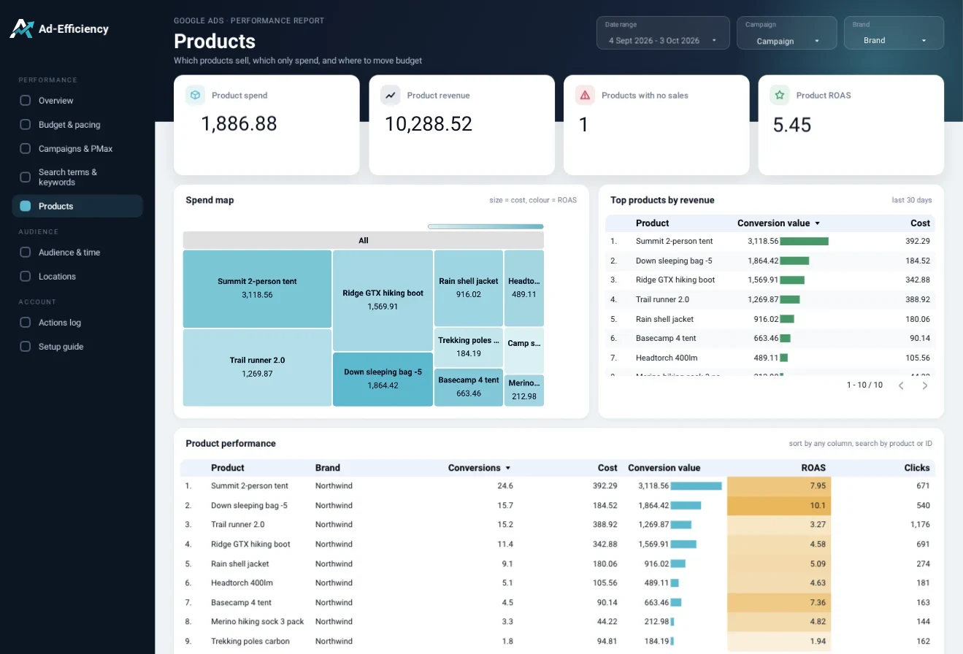Sort top products table by Cost header

pos(920,223)
